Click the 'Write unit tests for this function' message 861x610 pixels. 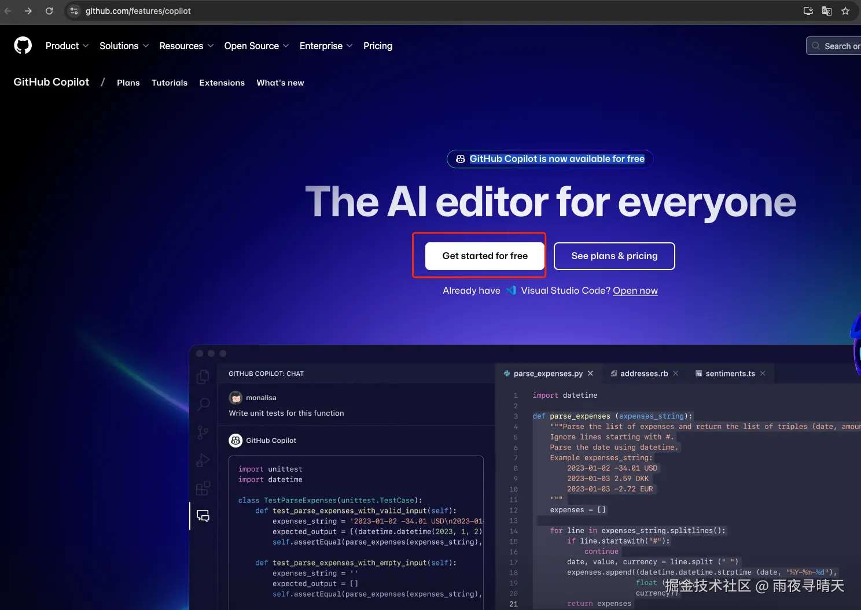pyautogui.click(x=286, y=413)
